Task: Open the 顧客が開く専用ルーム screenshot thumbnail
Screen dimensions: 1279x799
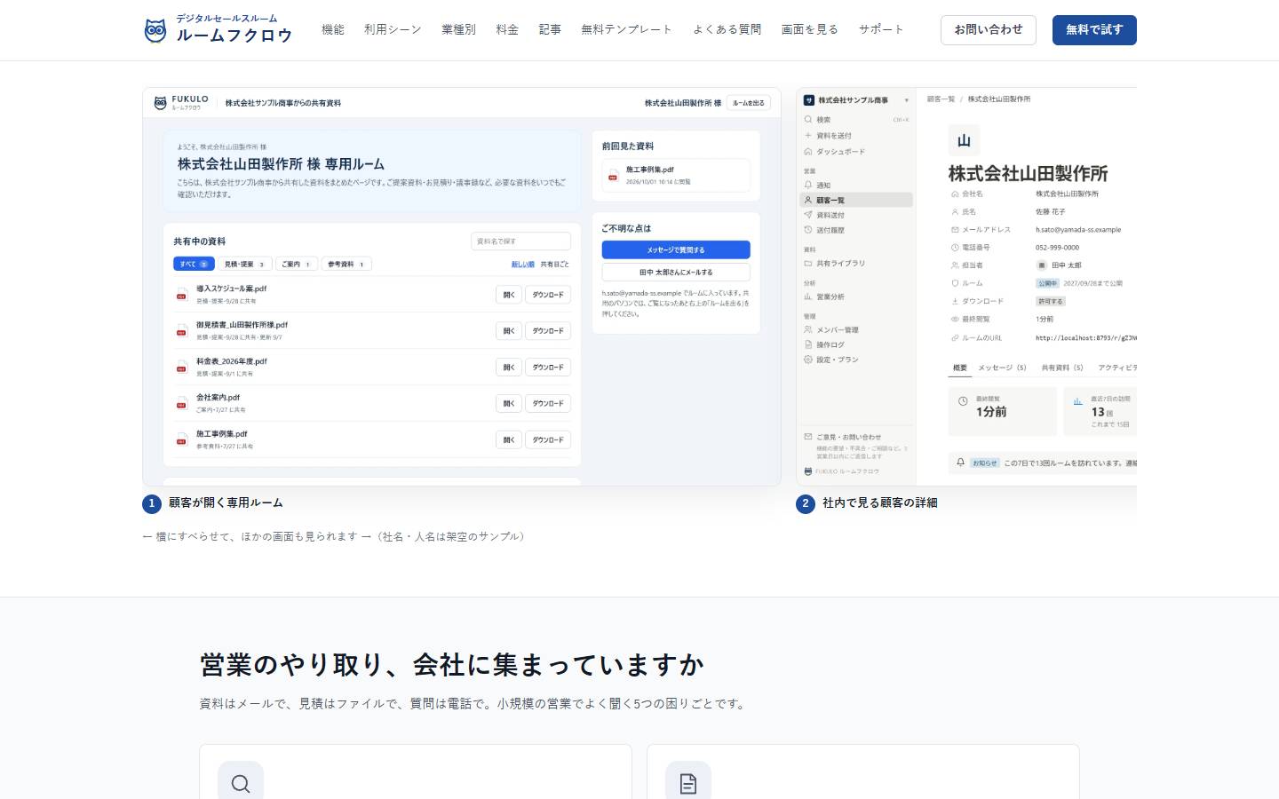Action: [x=462, y=287]
